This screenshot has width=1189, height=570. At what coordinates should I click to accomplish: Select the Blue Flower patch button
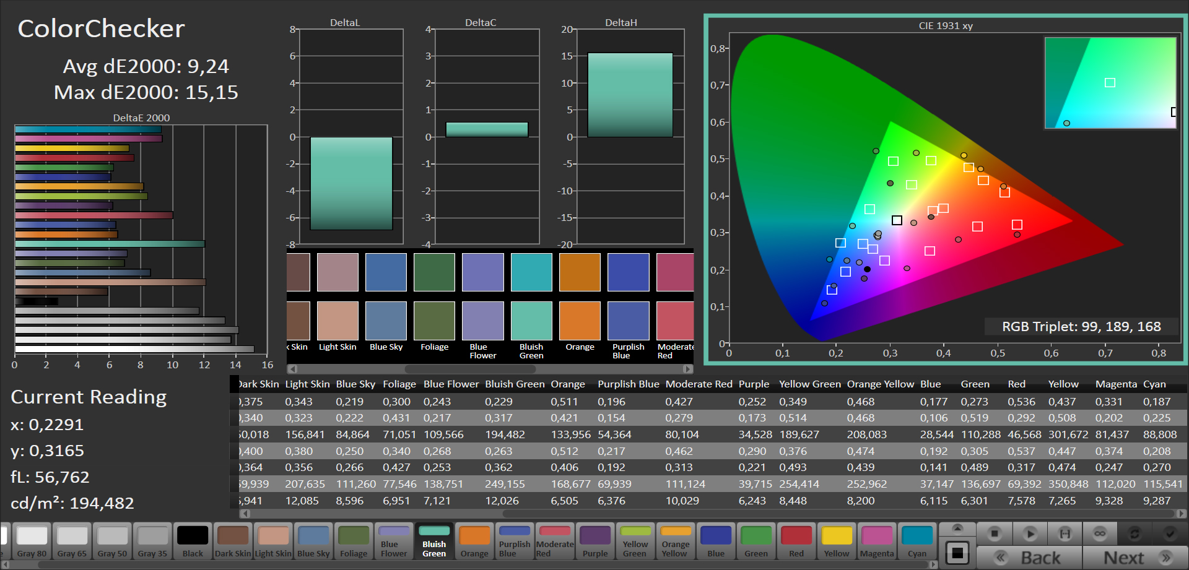(x=394, y=542)
